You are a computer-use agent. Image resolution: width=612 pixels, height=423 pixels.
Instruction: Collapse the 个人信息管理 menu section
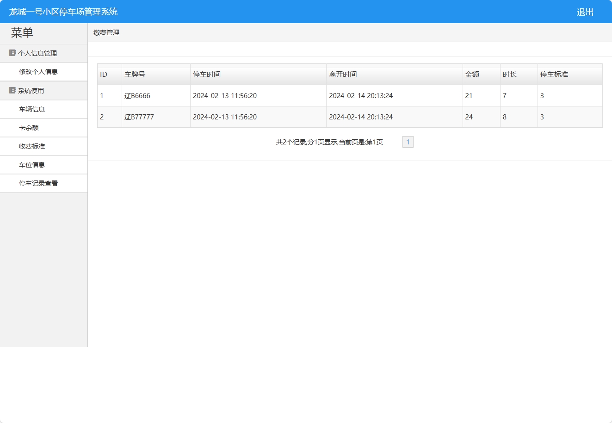[37, 53]
